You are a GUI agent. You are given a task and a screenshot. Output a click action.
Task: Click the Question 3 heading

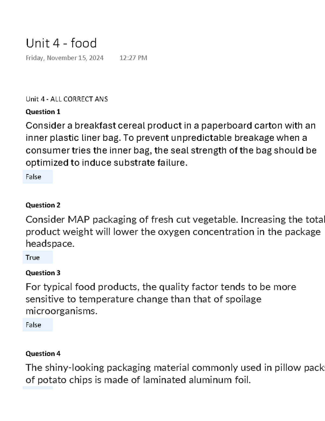[43, 273]
